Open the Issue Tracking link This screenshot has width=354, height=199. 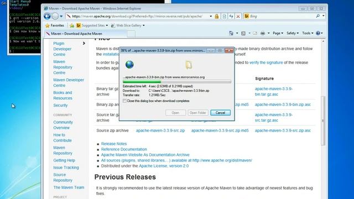66,167
